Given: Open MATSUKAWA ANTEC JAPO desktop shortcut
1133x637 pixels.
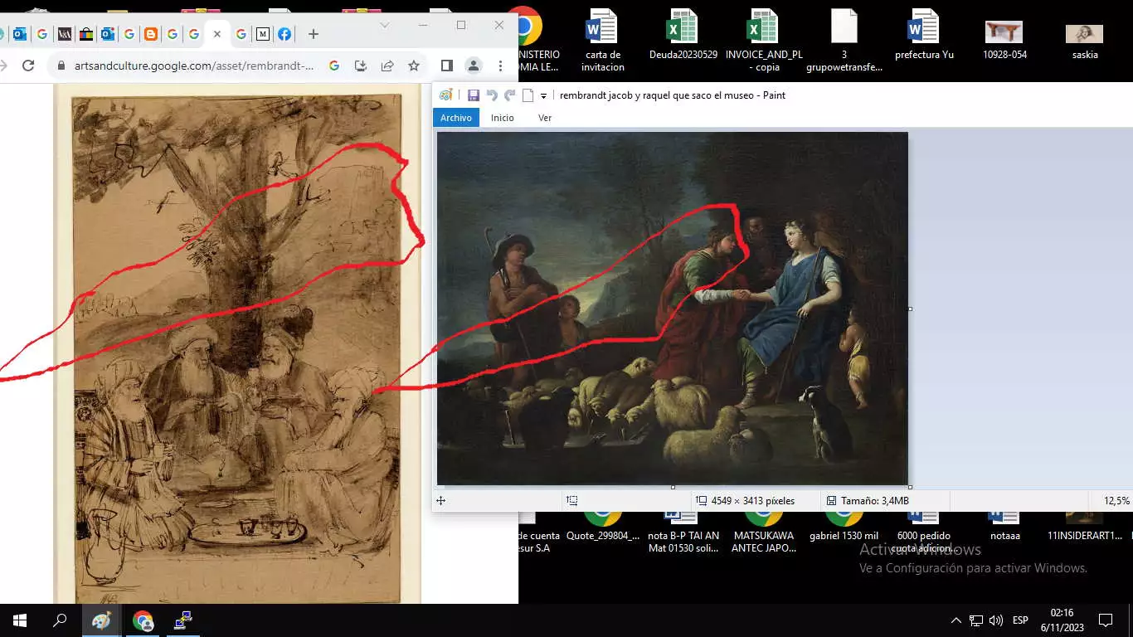Looking at the screenshot, I should [763, 532].
